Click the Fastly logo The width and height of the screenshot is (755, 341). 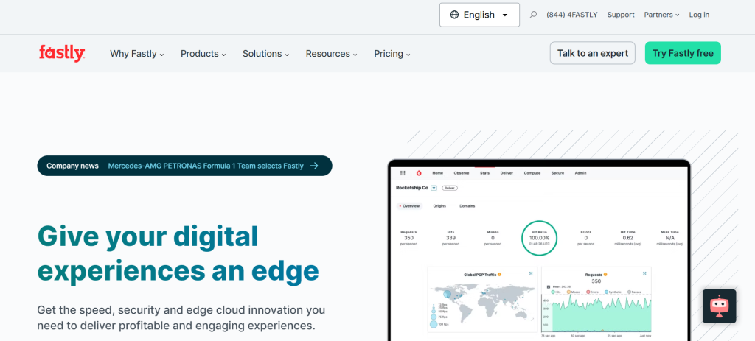[62, 53]
